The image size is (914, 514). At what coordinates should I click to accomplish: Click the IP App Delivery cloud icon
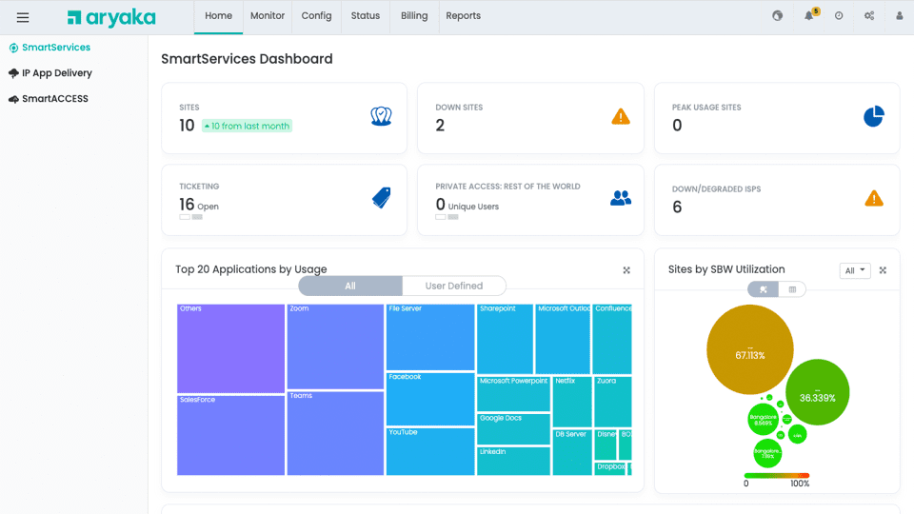click(x=13, y=73)
